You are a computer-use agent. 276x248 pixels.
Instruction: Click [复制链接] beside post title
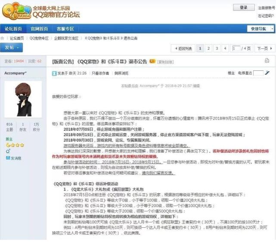(x=165, y=62)
